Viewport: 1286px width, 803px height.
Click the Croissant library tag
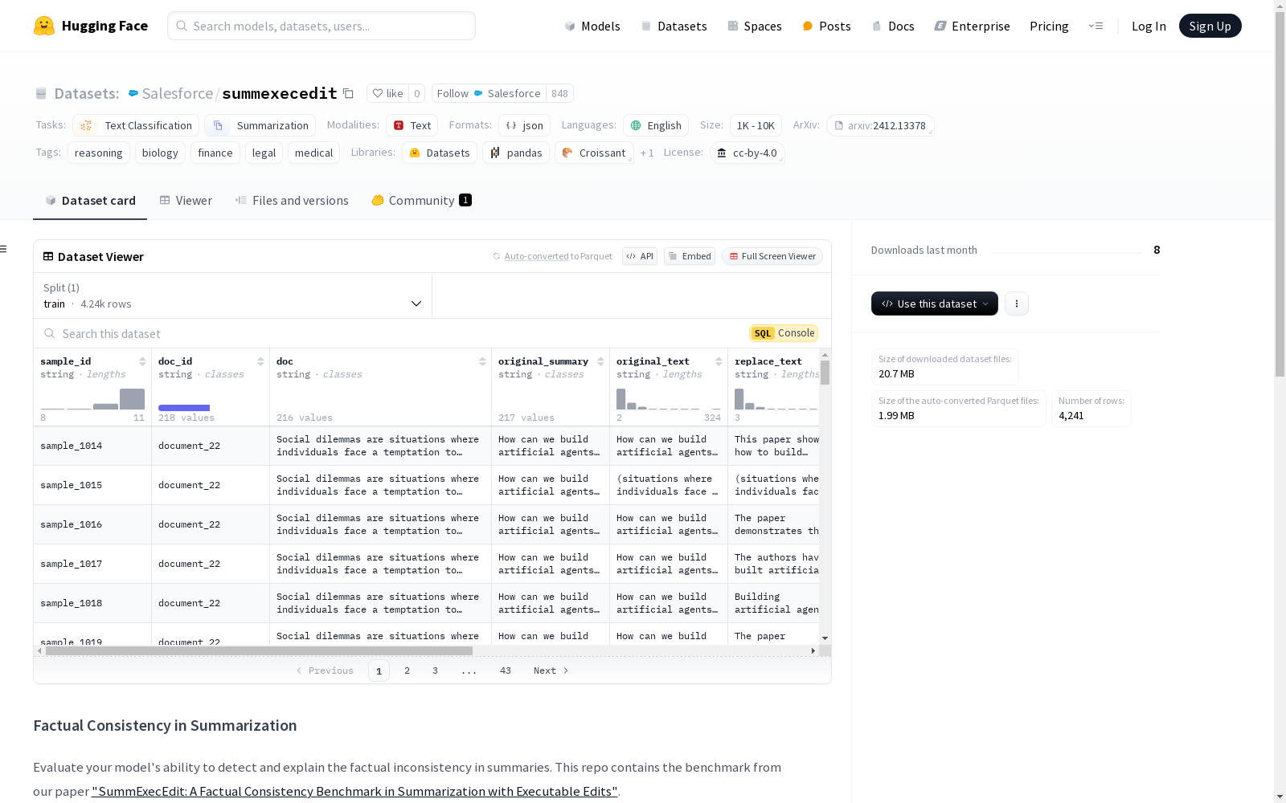click(594, 153)
